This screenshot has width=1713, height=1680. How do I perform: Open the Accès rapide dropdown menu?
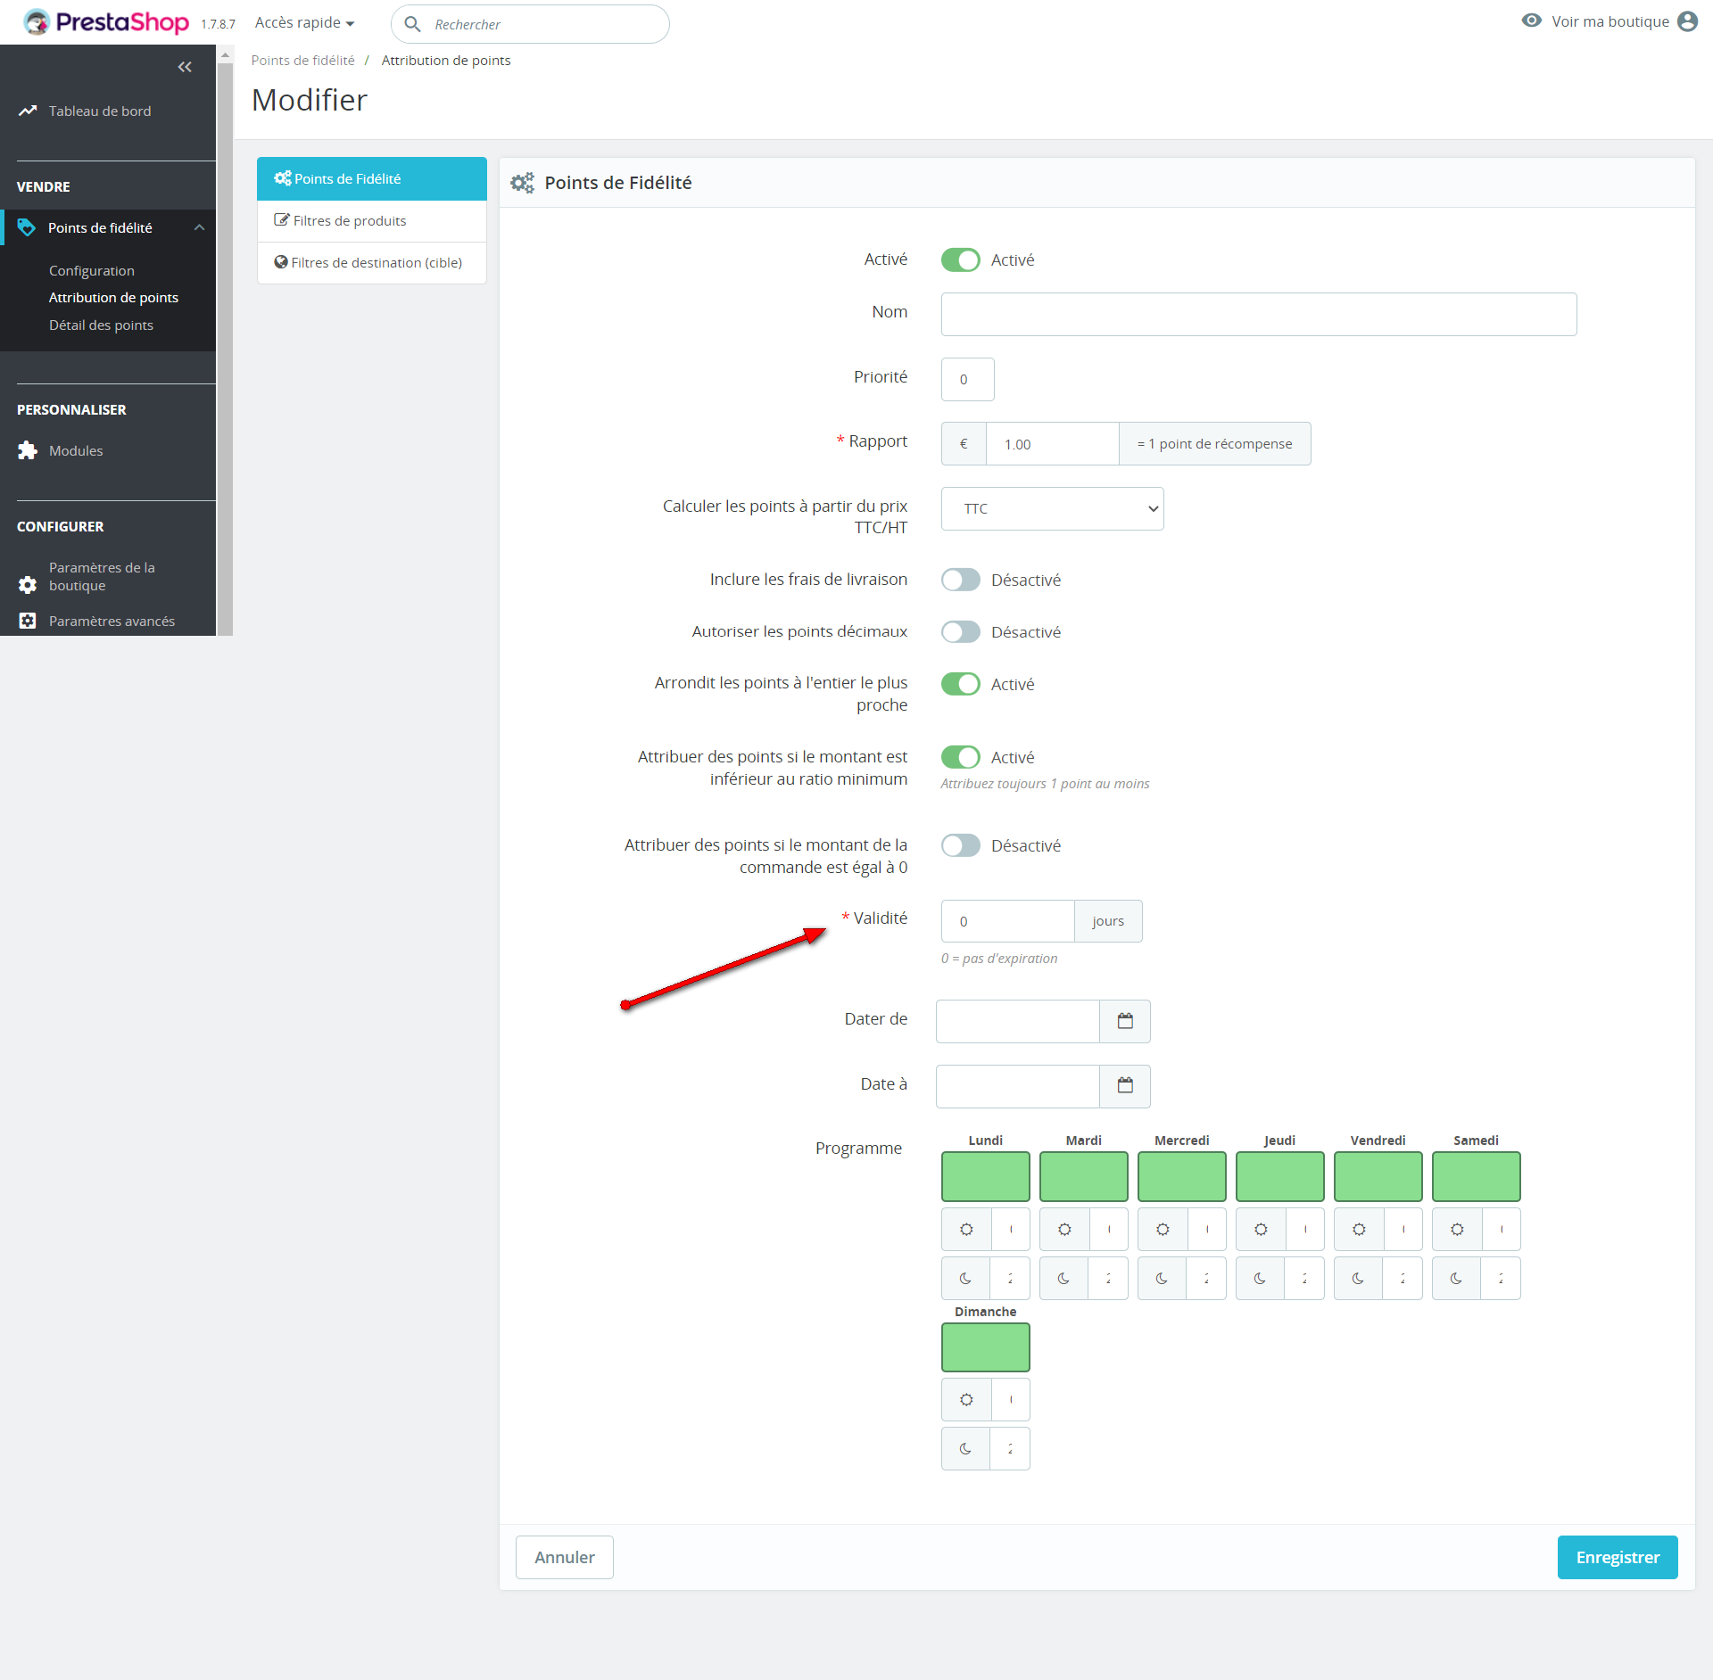(304, 22)
